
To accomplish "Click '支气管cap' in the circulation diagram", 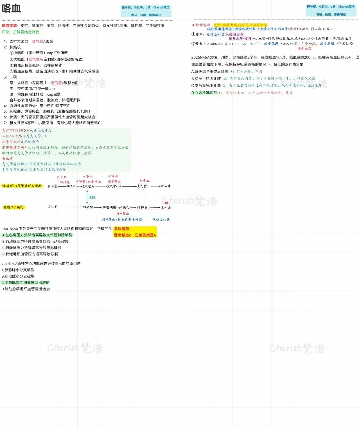I will pos(114,186).
